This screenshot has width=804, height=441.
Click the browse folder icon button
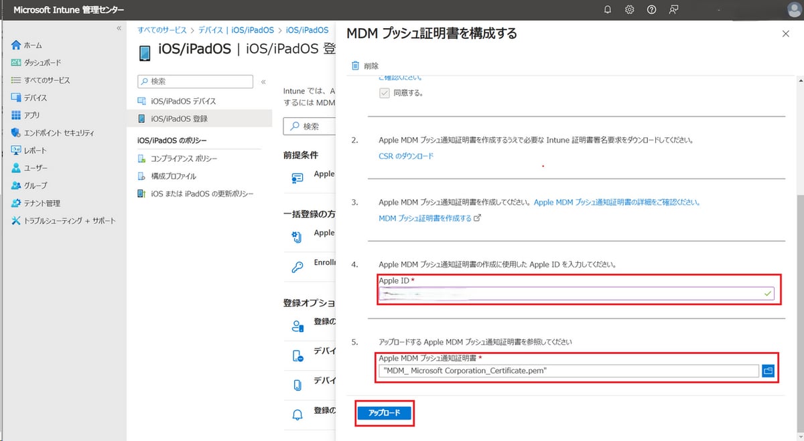(x=768, y=371)
